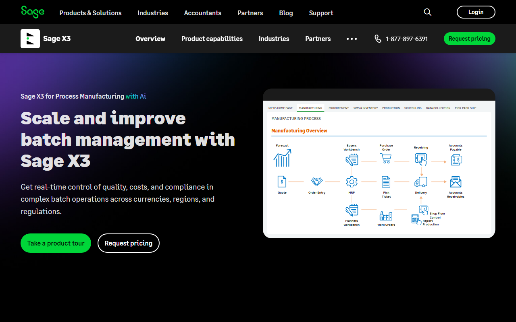Open the search magnifier icon
Viewport: 516px width, 322px height.
(428, 12)
